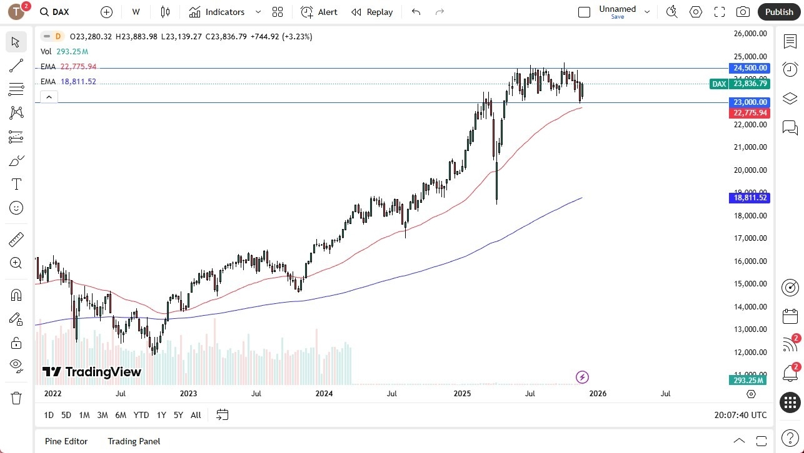The height and width of the screenshot is (453, 804).
Task: Open the Unnamed layout dropdown
Action: tap(647, 12)
